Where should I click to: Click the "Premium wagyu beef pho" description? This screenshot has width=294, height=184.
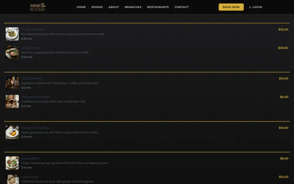(x=55, y=53)
